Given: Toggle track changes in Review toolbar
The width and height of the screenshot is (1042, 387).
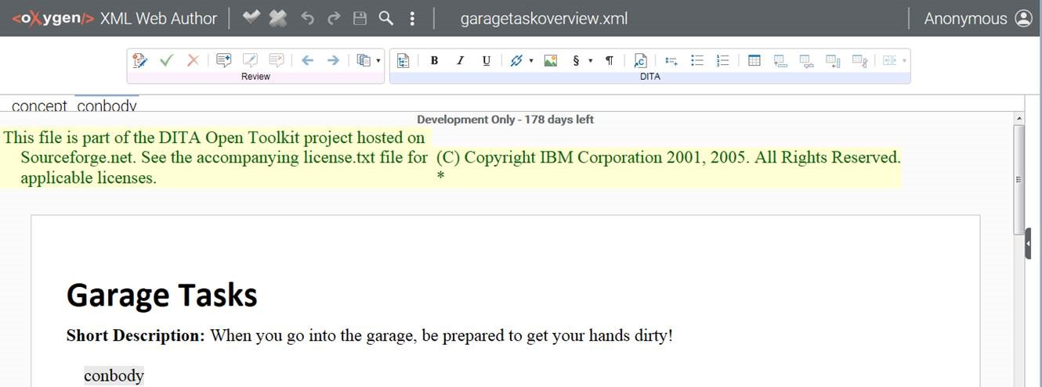Looking at the screenshot, I should (x=140, y=60).
